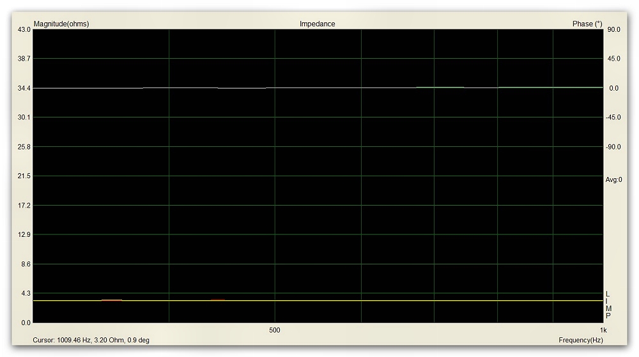Click the -45.0 phase scale value

tap(612, 118)
